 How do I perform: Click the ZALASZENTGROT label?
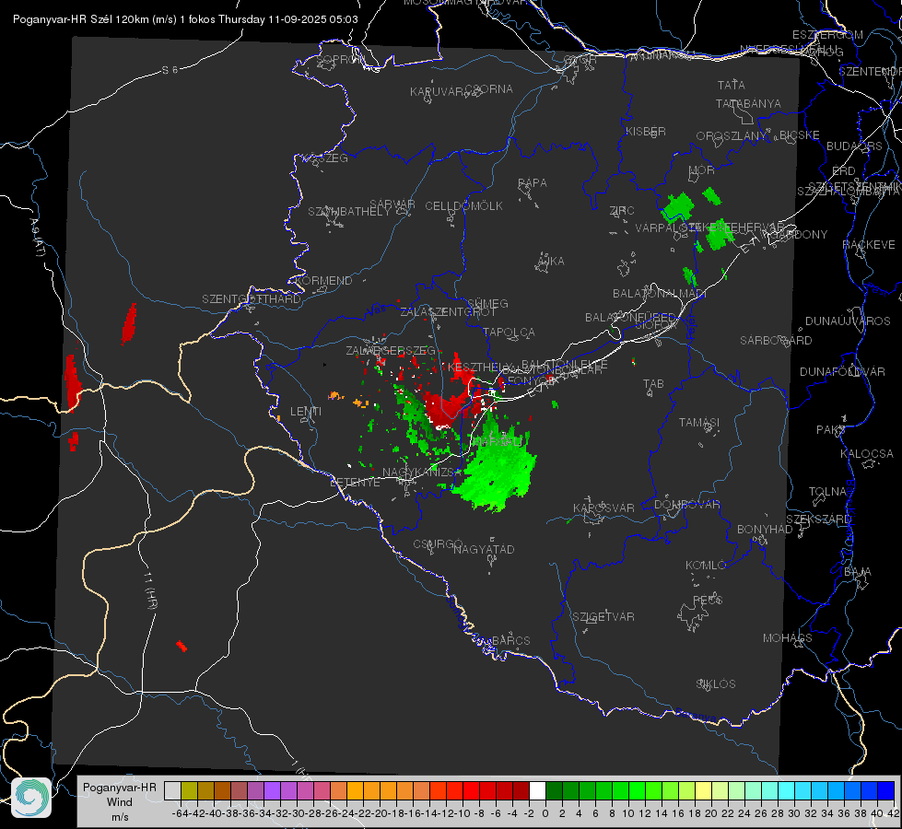tap(448, 312)
